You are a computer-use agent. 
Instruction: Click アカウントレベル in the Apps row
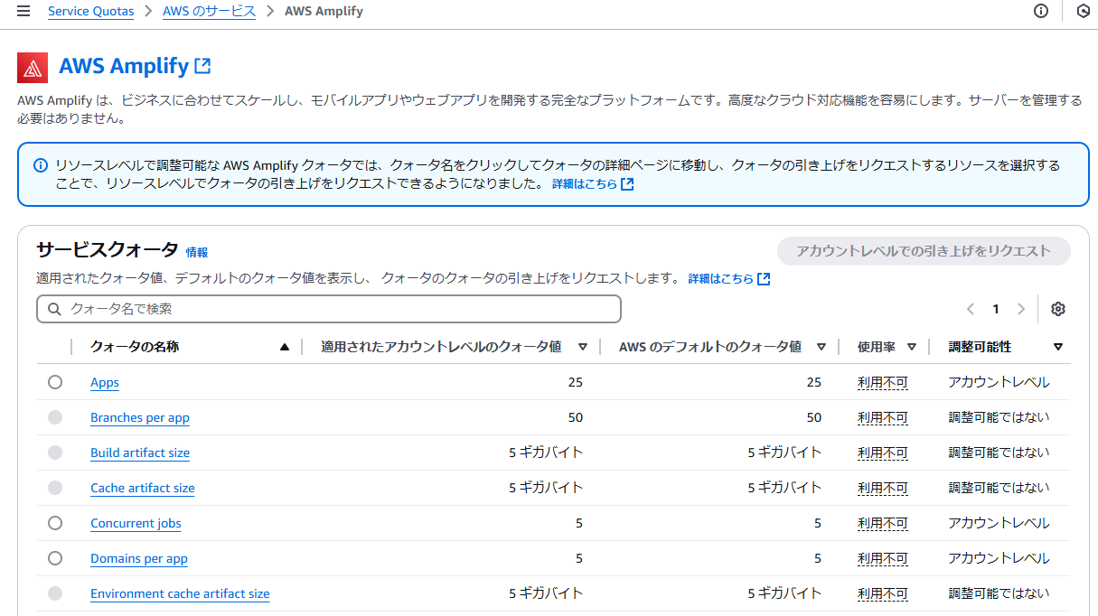coord(999,382)
